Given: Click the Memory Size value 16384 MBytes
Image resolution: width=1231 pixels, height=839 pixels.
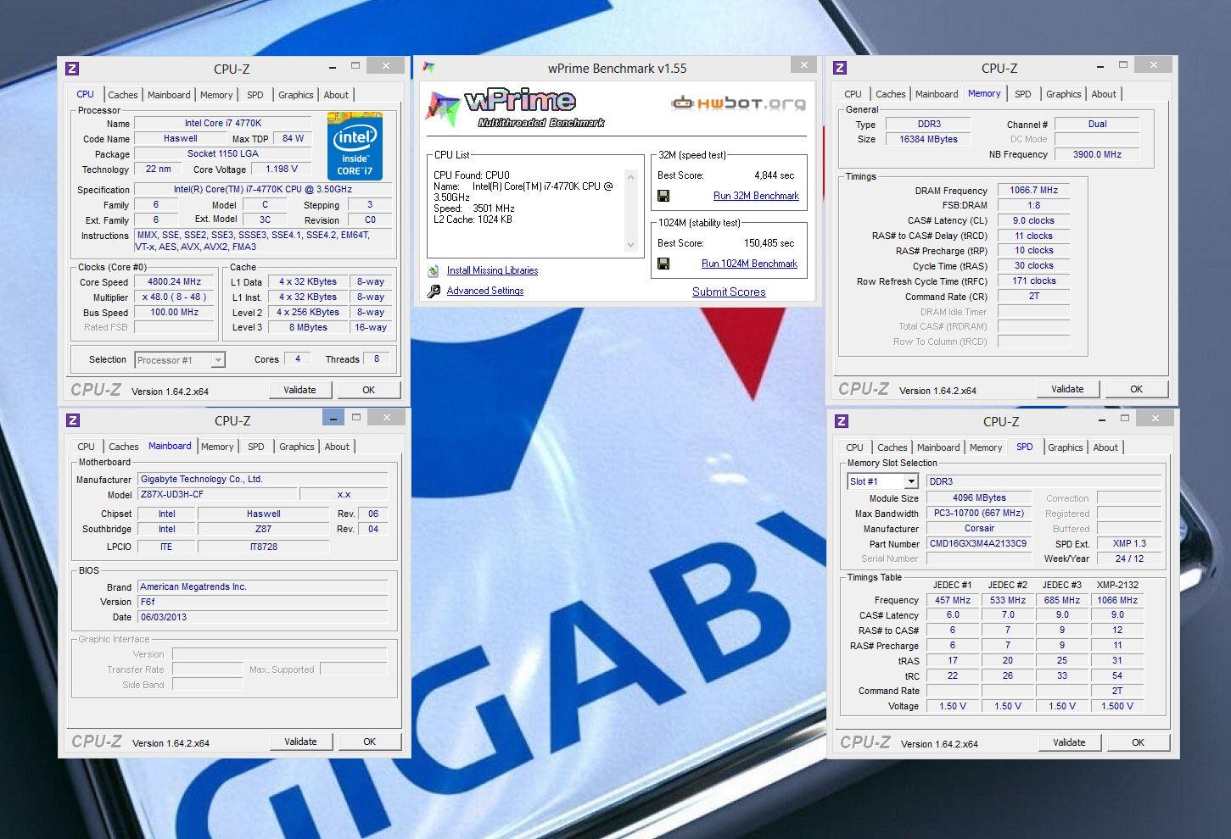Looking at the screenshot, I should pyautogui.click(x=928, y=139).
